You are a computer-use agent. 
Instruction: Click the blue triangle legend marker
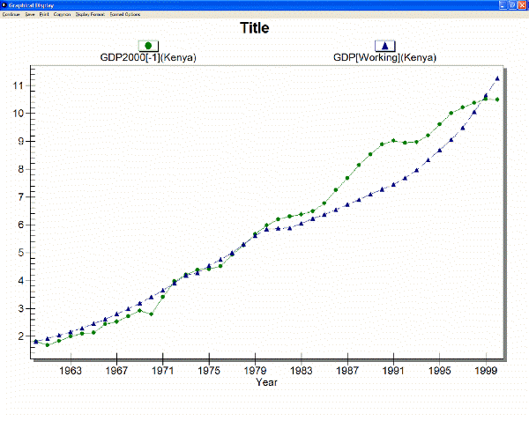pyautogui.click(x=384, y=46)
